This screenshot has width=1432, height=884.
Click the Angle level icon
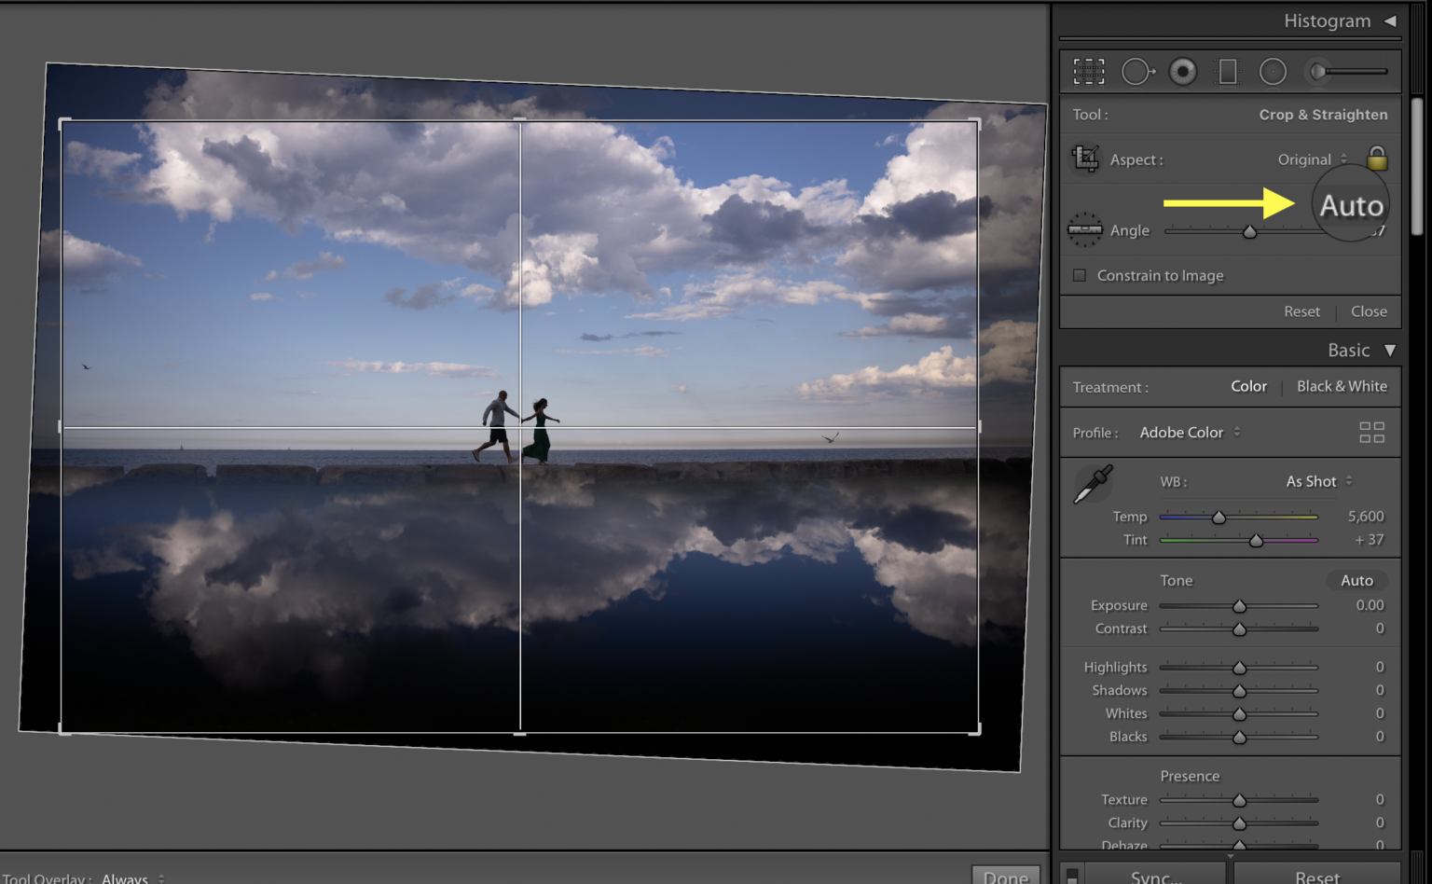1084,229
